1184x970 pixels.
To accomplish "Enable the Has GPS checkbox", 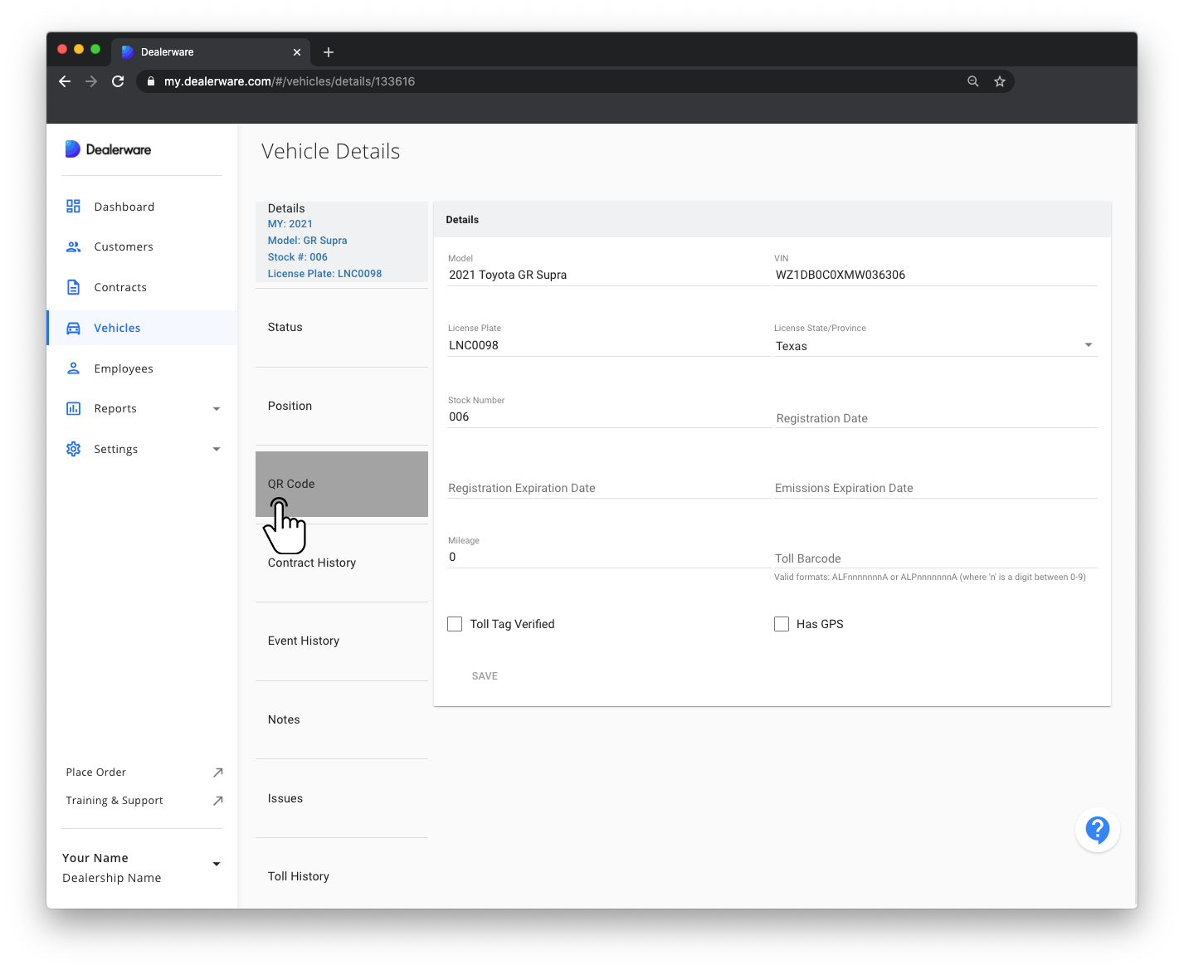I will (x=782, y=624).
